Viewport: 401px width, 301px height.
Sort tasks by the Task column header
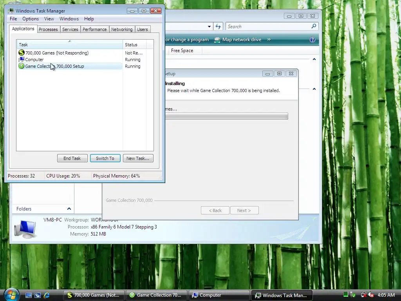tap(70, 45)
